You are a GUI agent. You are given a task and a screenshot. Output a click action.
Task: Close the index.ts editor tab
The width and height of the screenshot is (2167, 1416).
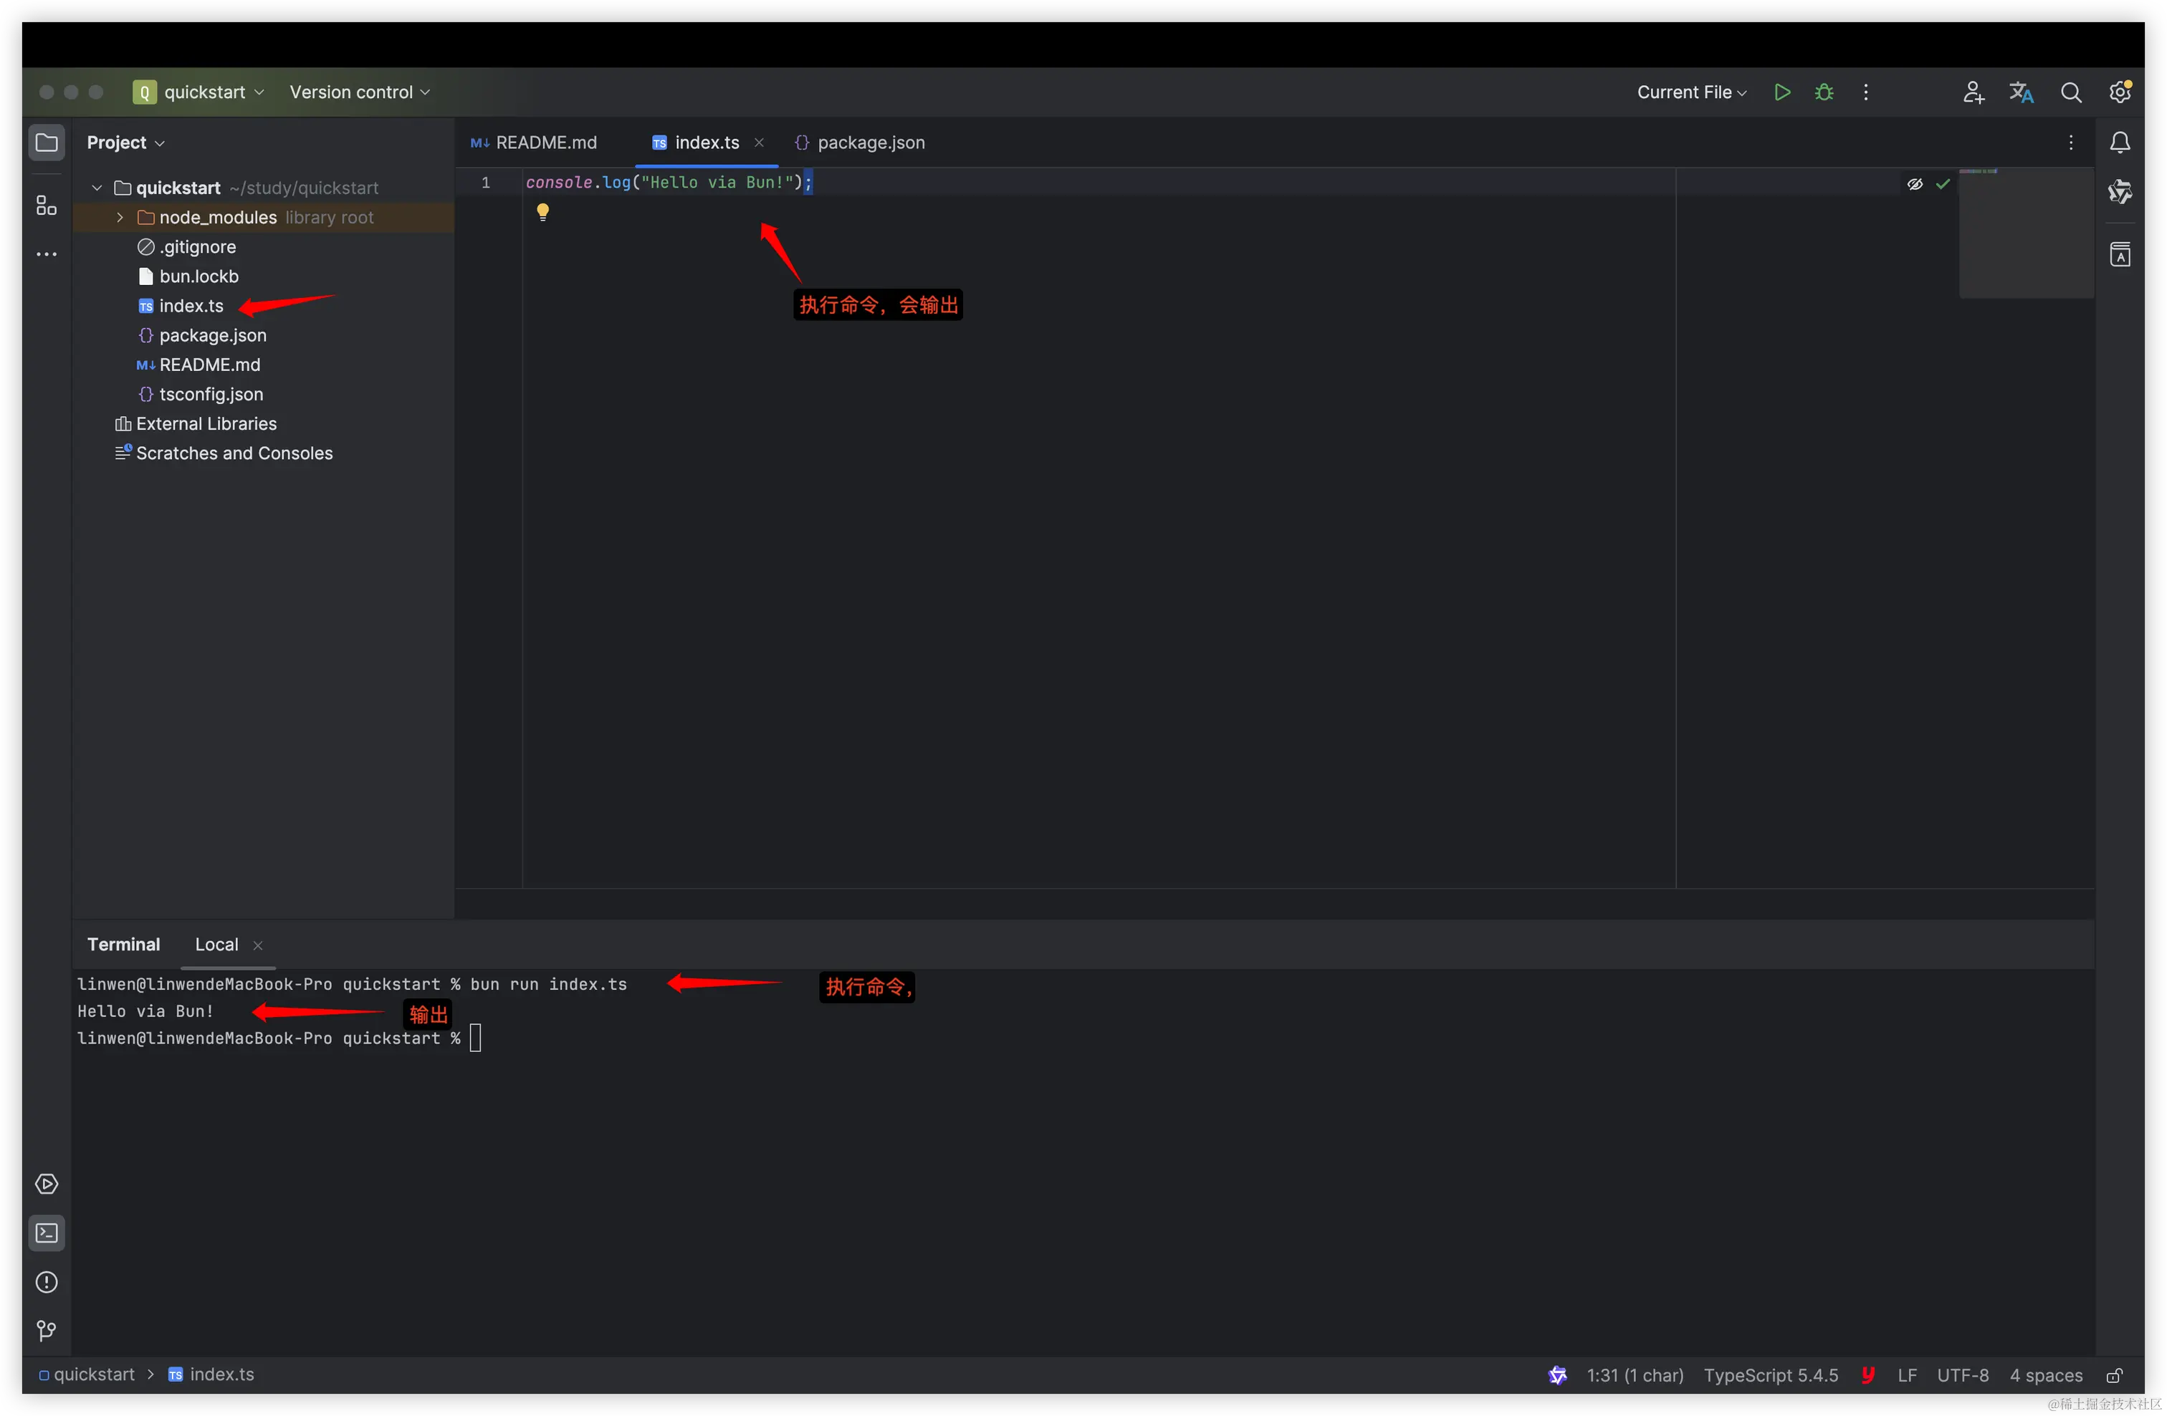758,142
